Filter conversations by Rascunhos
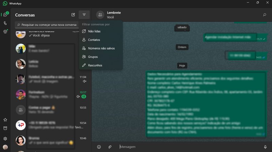272x152 pixels. 101,65
